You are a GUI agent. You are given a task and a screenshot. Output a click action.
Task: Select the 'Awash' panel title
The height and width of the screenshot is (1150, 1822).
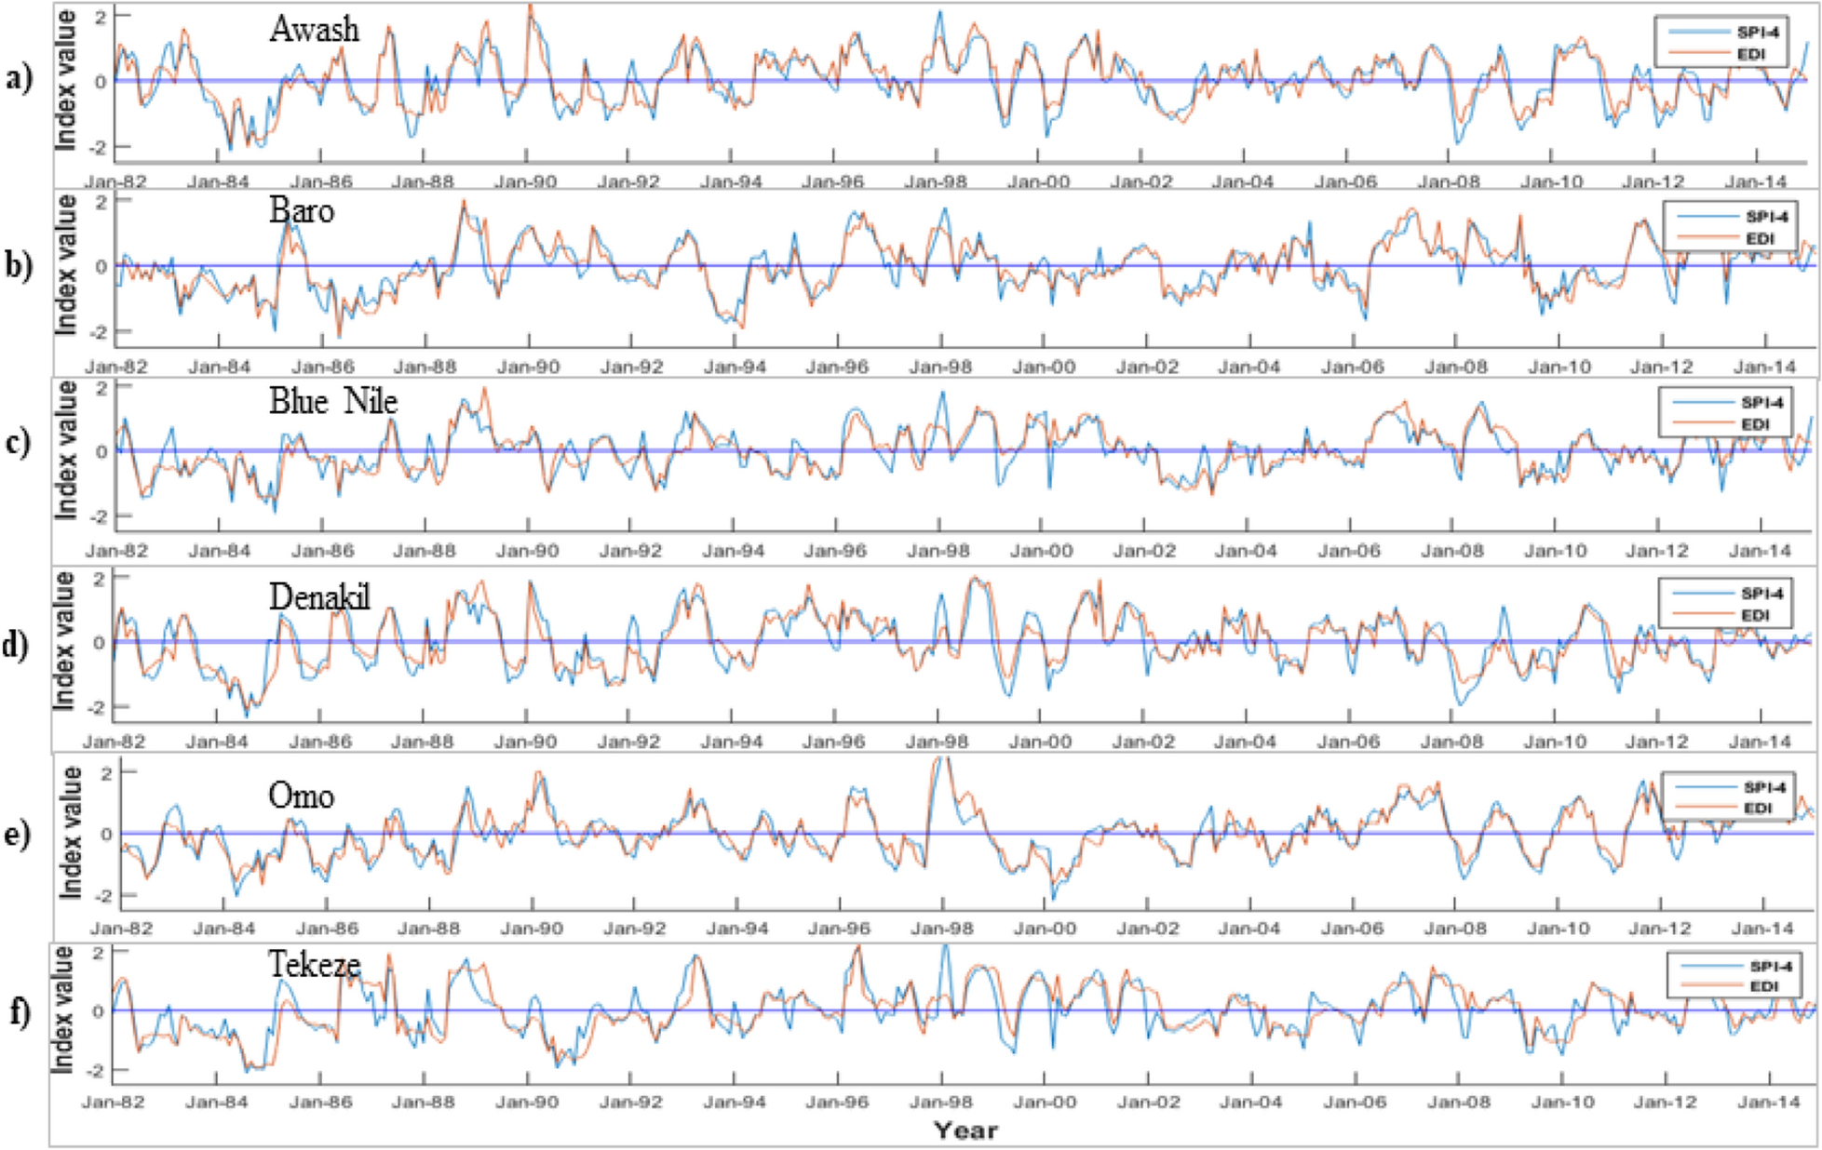(314, 30)
